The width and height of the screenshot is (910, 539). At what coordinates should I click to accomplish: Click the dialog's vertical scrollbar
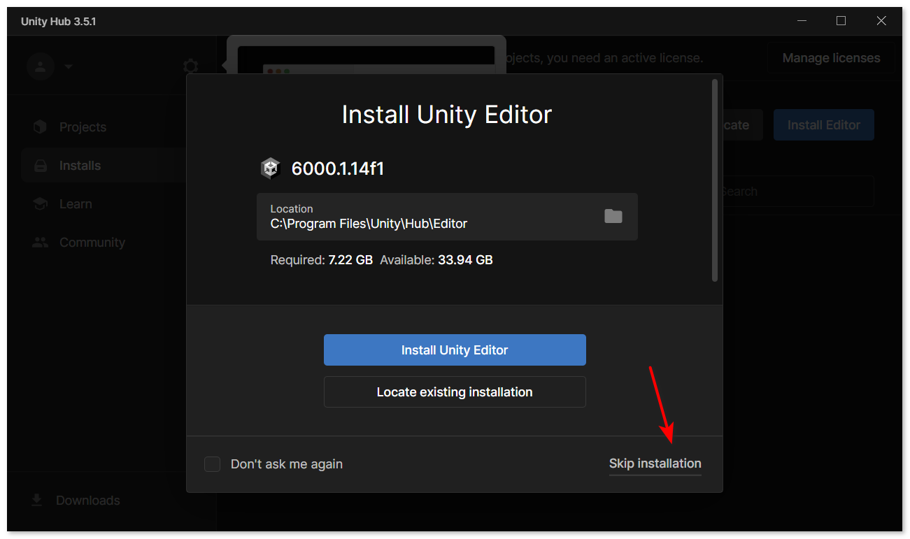point(714,180)
